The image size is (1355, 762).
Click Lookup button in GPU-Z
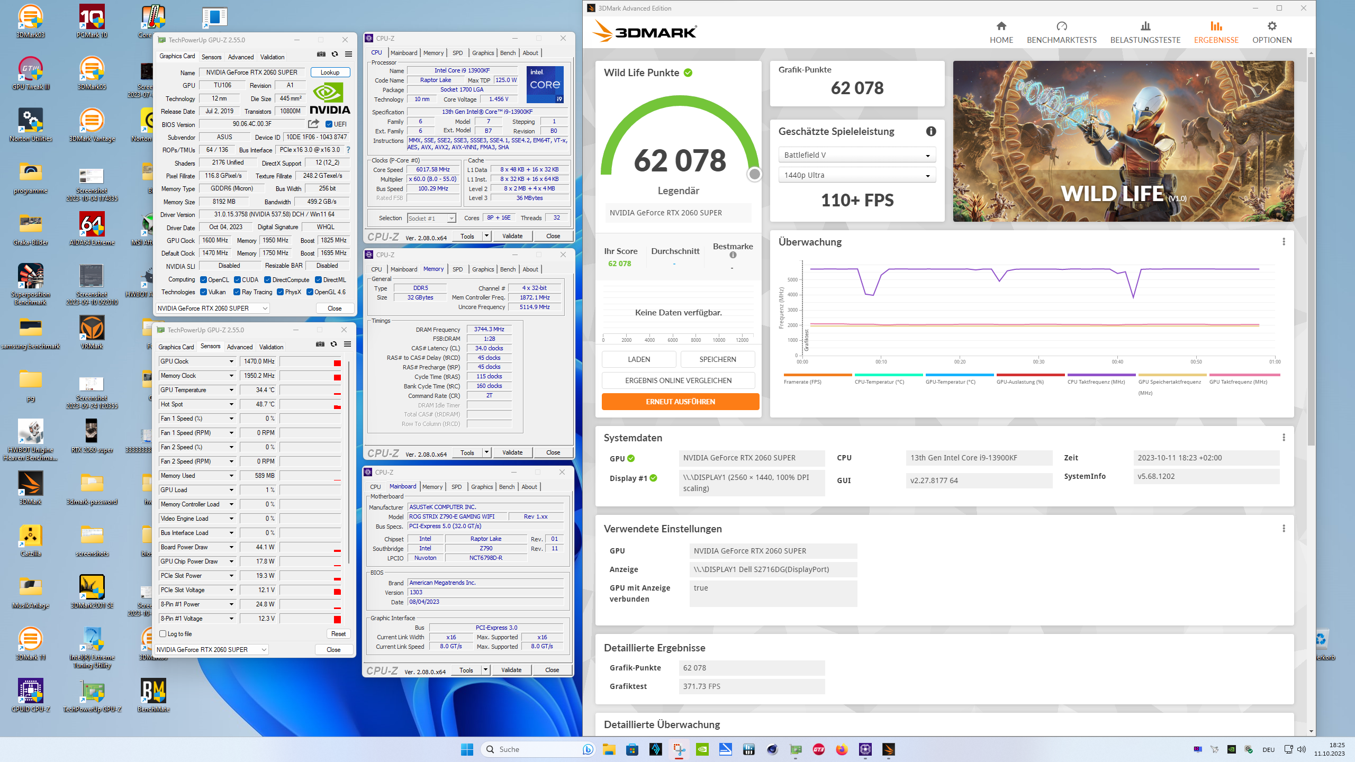click(x=330, y=72)
